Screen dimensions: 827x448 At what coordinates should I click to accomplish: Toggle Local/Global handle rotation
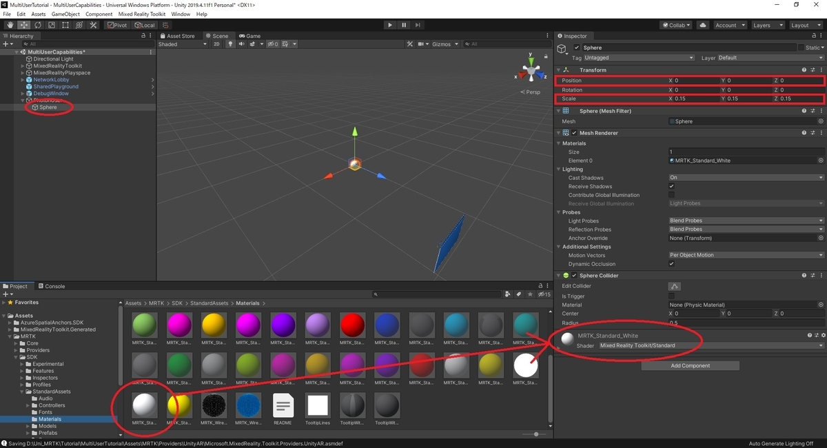[x=145, y=25]
